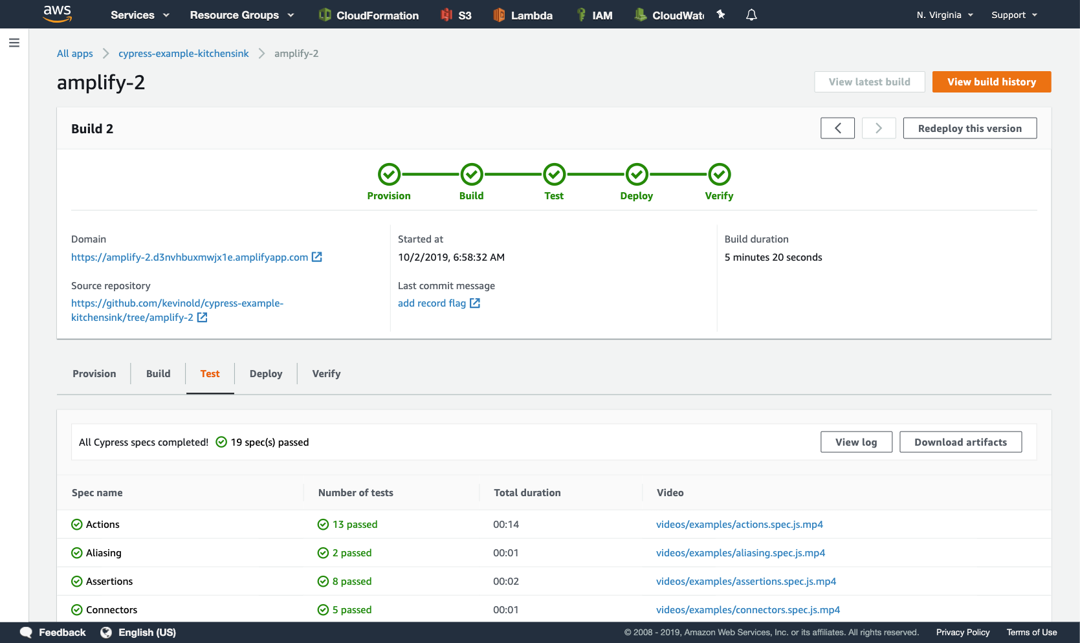
Task: Switch to the Deploy tab
Action: click(266, 374)
